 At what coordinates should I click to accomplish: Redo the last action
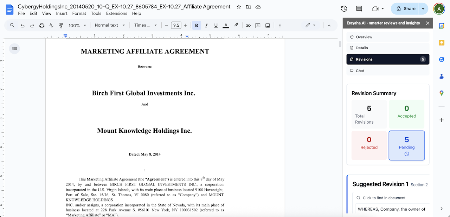[x=32, y=25]
